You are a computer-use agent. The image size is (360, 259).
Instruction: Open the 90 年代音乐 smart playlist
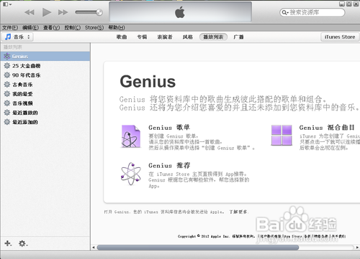point(45,75)
